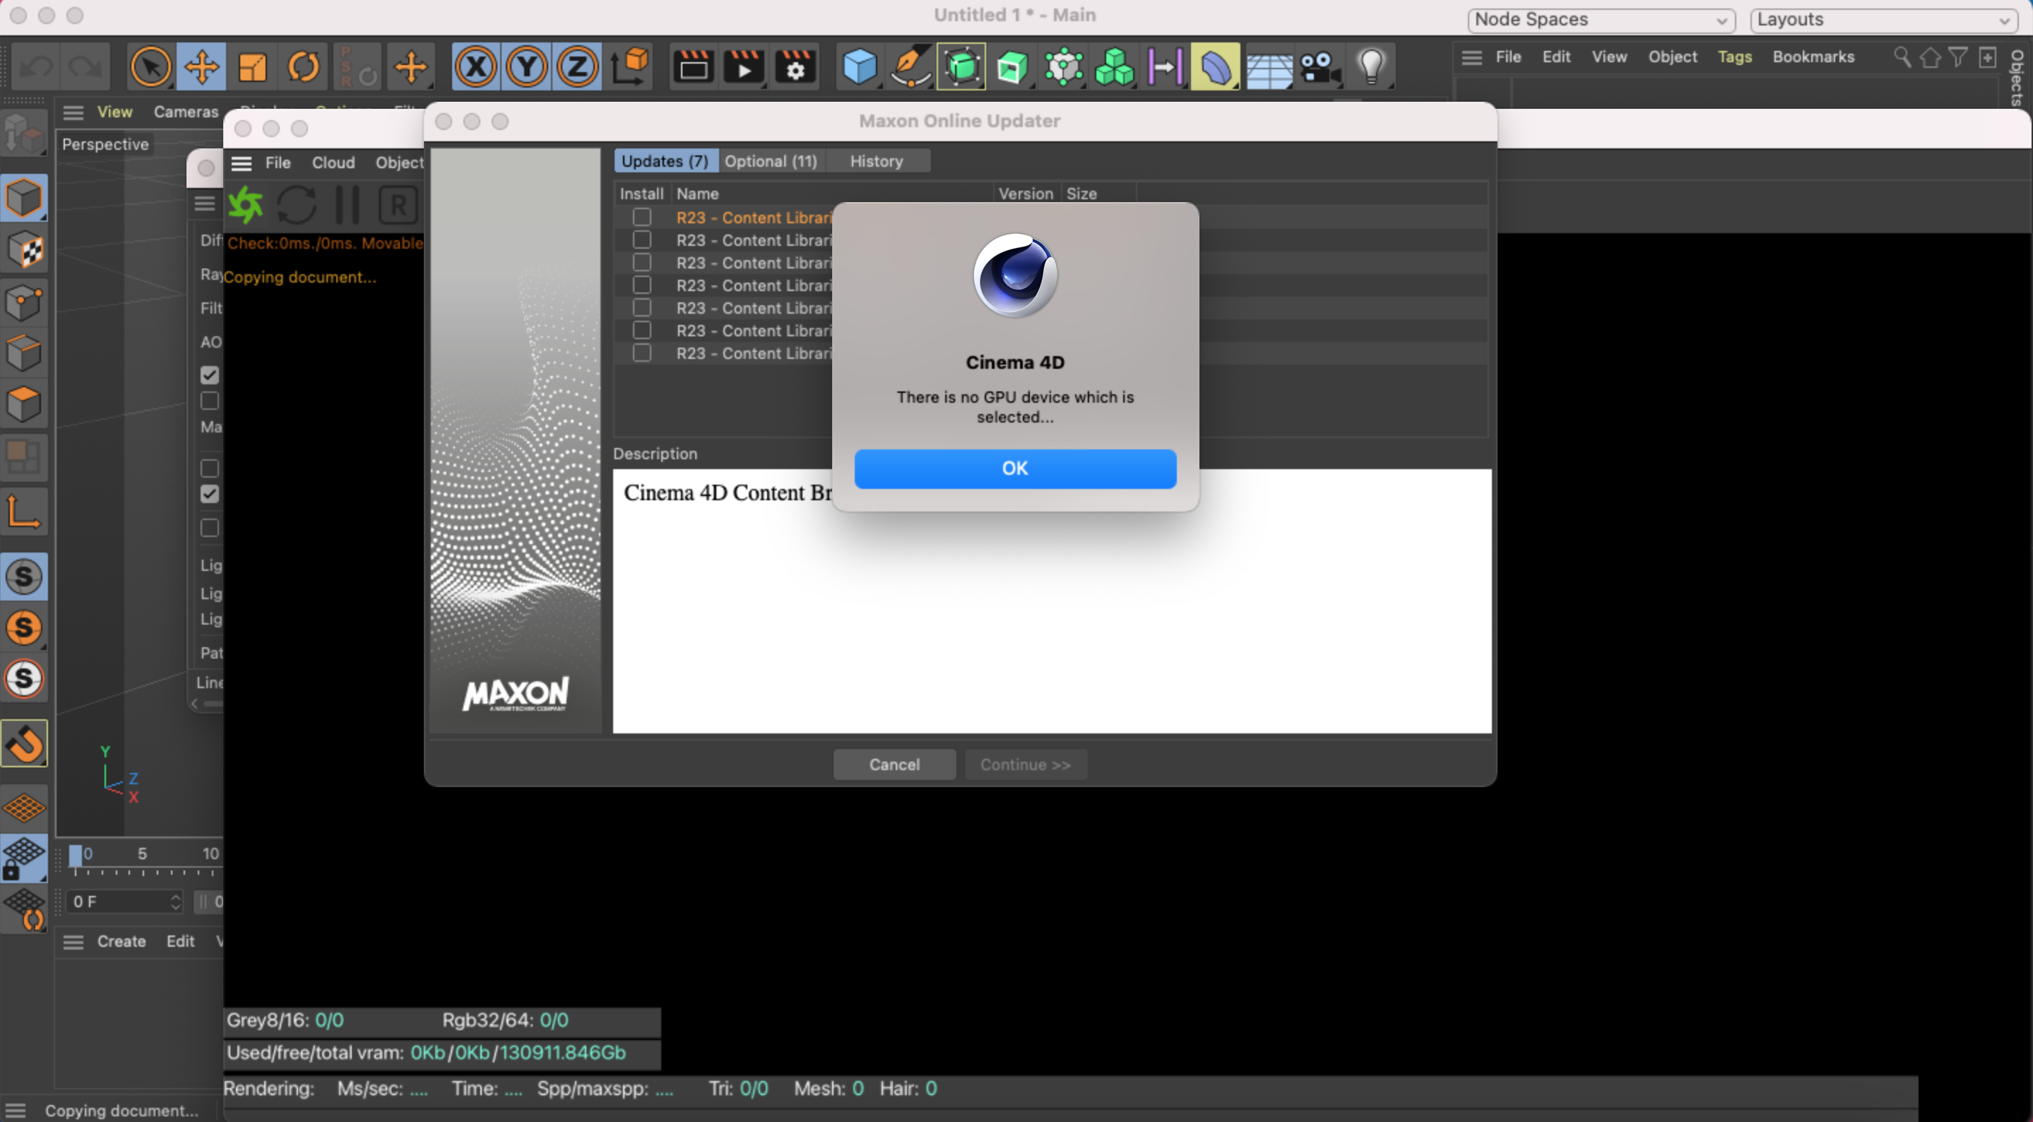Viewport: 2033px width, 1122px height.
Task: Select the Scale tool
Action: coord(253,67)
